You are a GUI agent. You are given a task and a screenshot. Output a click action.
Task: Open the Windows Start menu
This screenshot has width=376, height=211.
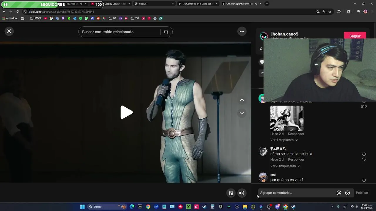coord(82,207)
